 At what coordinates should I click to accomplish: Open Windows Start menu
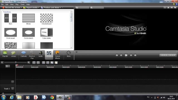(4, 97)
